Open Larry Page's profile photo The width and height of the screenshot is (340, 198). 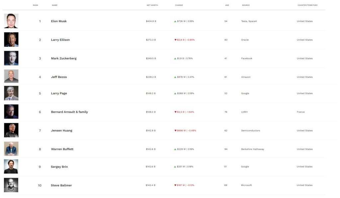pos(11,93)
